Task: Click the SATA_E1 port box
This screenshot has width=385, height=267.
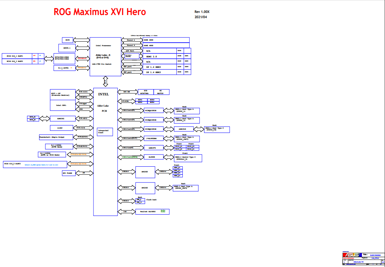Action: (33, 117)
